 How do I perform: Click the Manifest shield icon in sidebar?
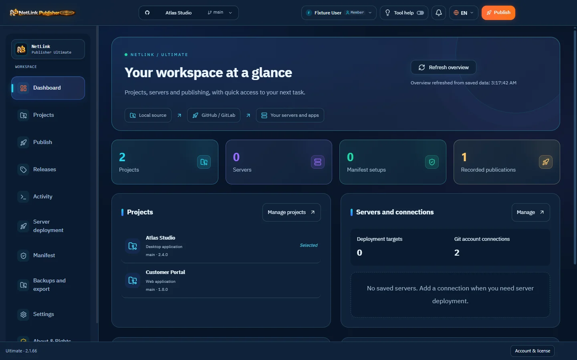click(24, 256)
